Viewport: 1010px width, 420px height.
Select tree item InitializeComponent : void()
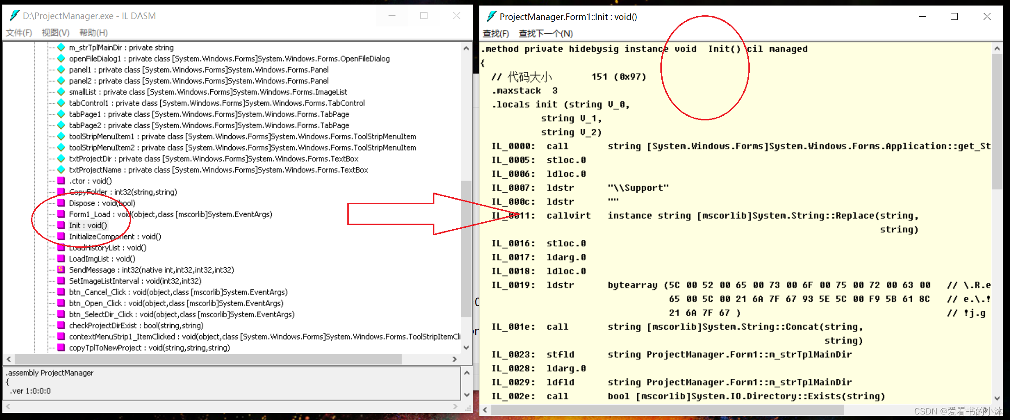pyautogui.click(x=115, y=237)
